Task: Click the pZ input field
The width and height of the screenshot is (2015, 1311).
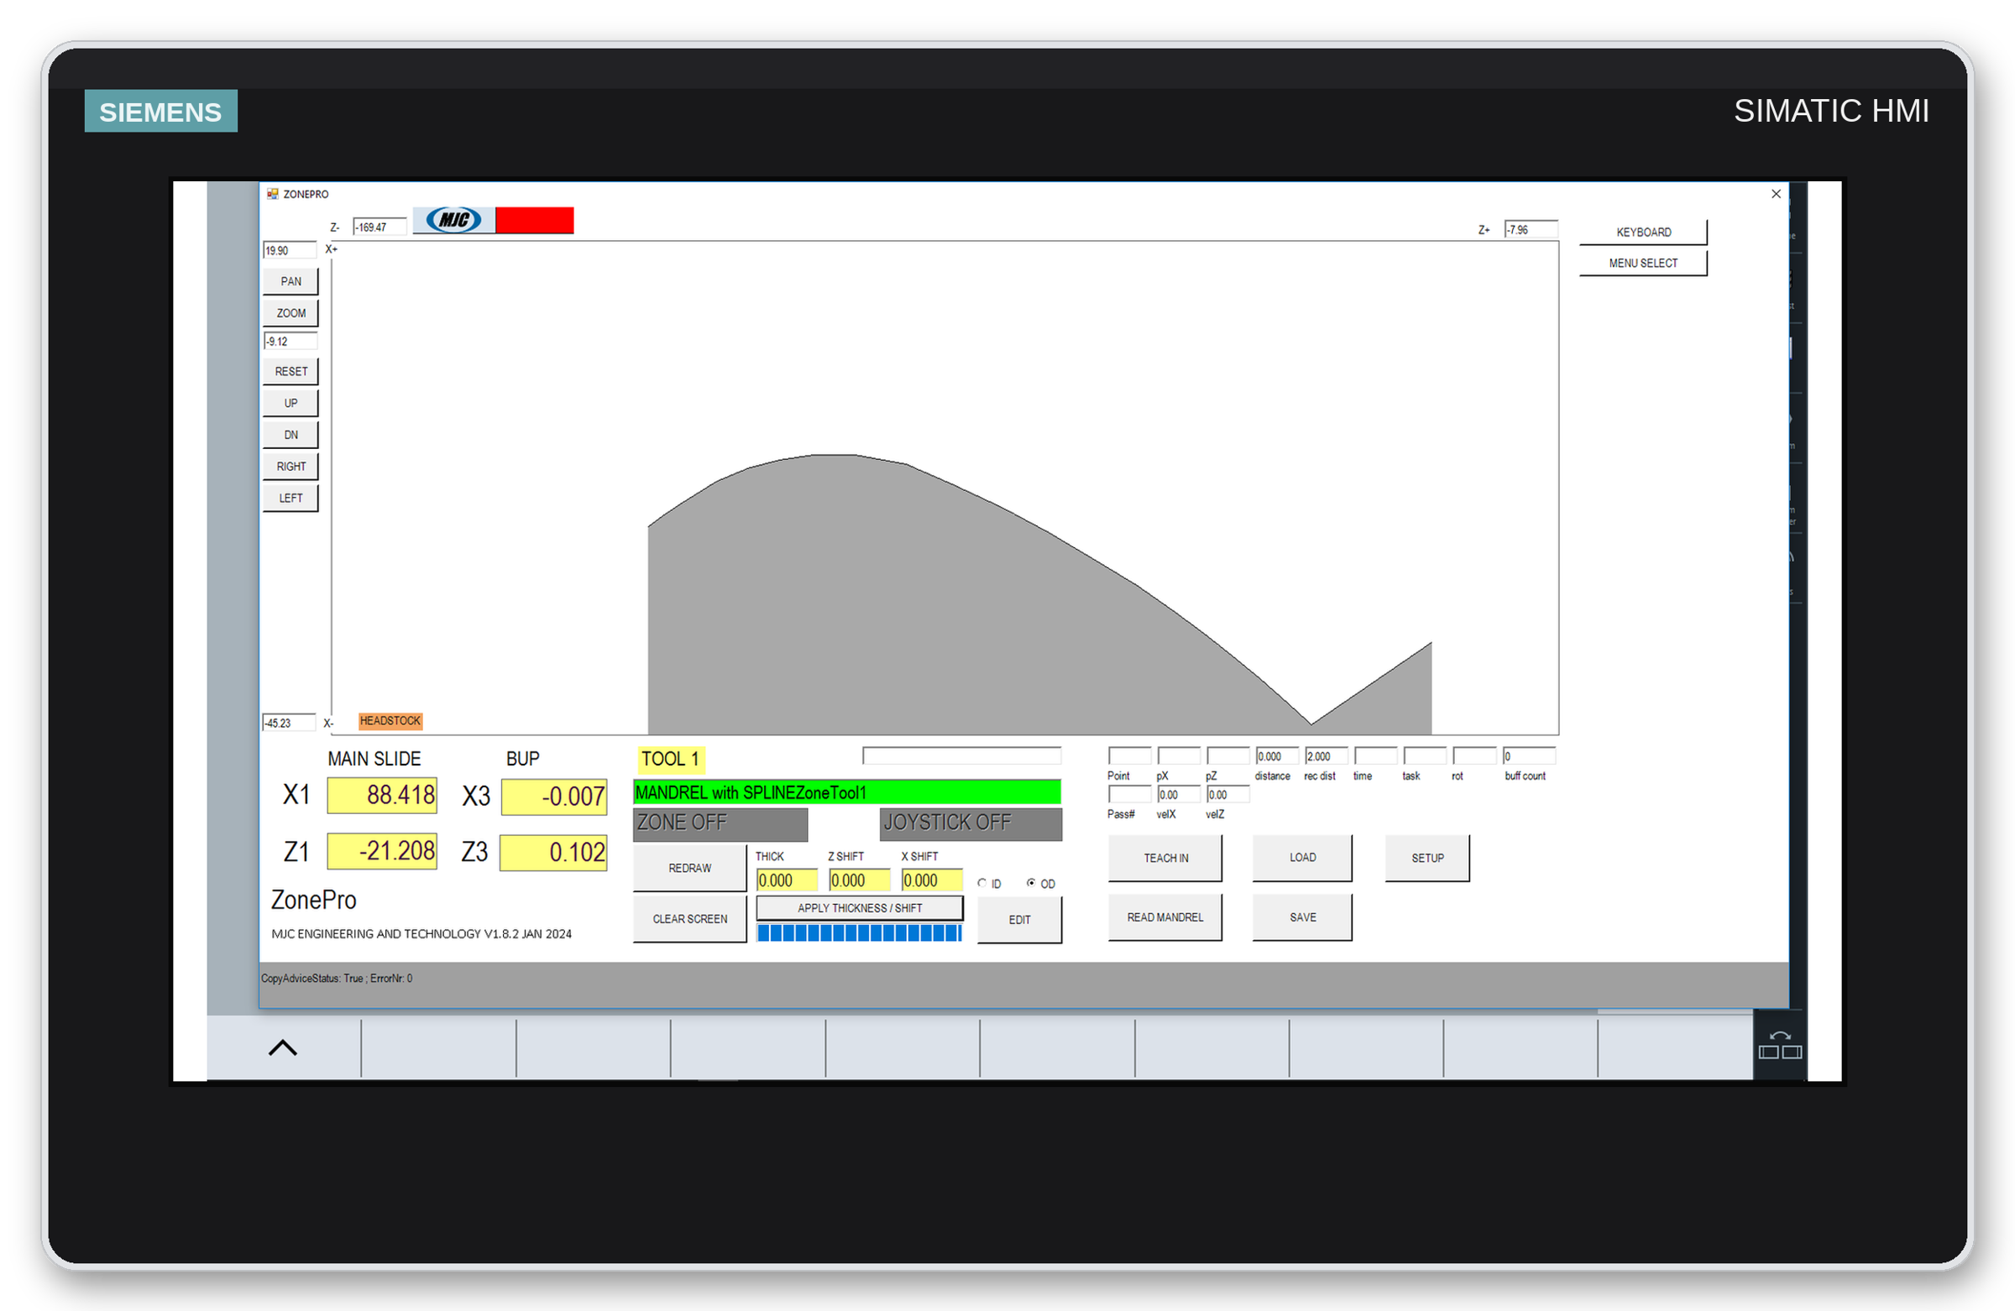Action: [x=1227, y=755]
